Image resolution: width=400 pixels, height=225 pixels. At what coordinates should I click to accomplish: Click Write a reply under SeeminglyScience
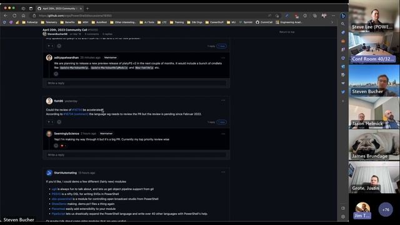136,155
